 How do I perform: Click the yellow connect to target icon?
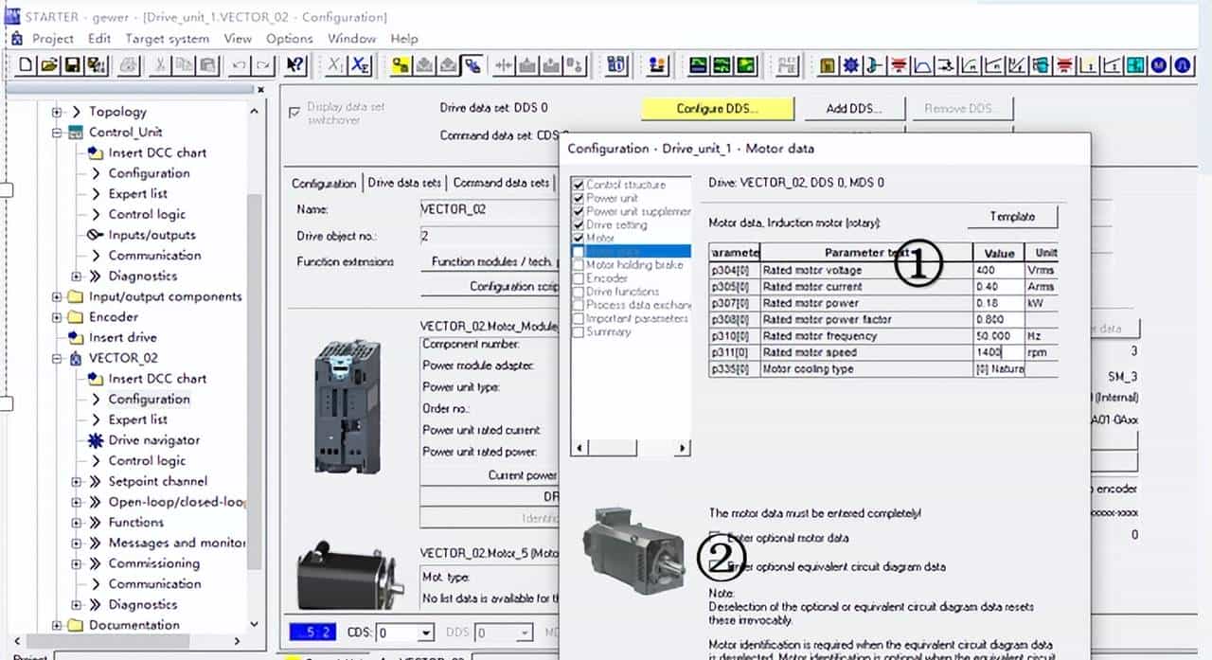401,65
